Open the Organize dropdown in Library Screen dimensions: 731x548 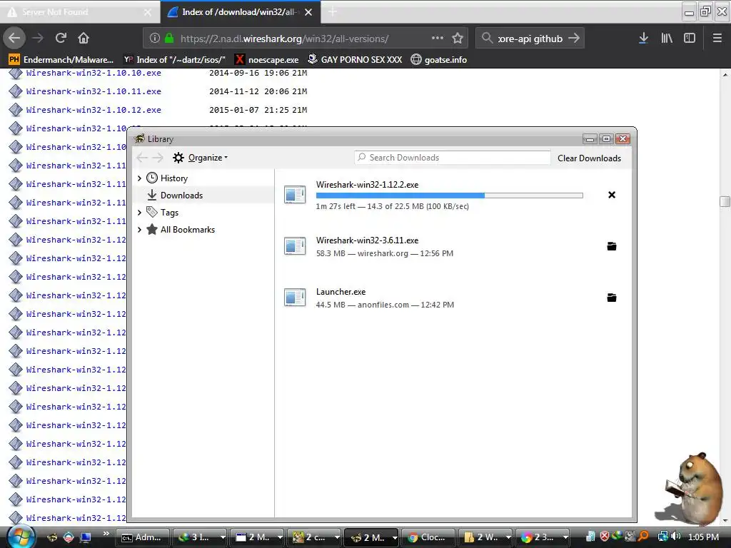(x=201, y=158)
